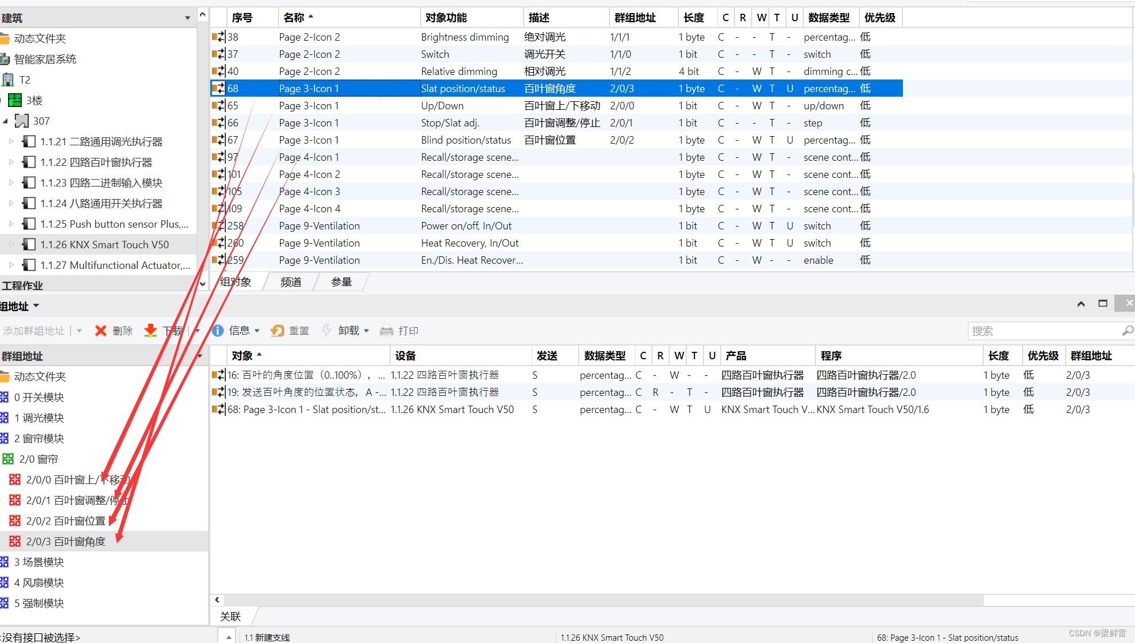Click the search magnifier icon
This screenshot has width=1135, height=643.
[x=1127, y=331]
